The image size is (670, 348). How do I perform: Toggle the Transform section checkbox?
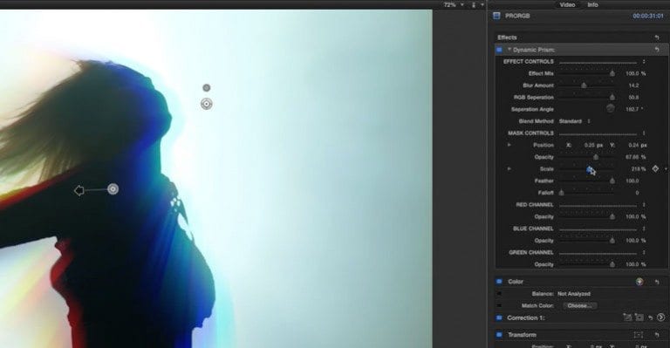[x=499, y=335]
